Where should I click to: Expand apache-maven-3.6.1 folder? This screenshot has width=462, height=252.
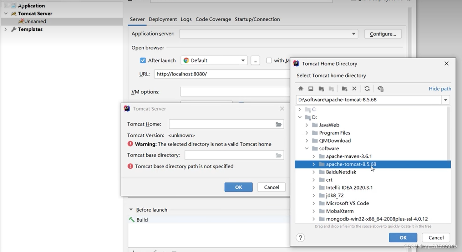click(313, 156)
